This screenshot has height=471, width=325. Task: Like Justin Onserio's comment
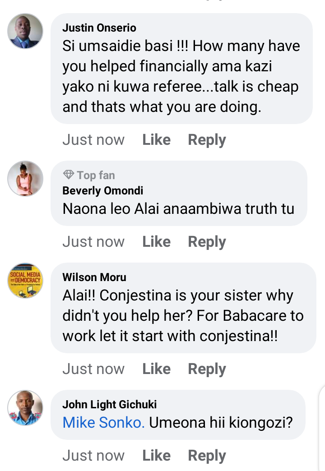point(156,140)
